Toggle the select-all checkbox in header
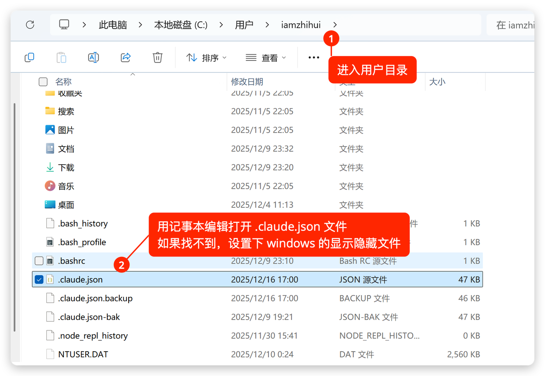Screen dimensions: 545x376 pyautogui.click(x=43, y=82)
